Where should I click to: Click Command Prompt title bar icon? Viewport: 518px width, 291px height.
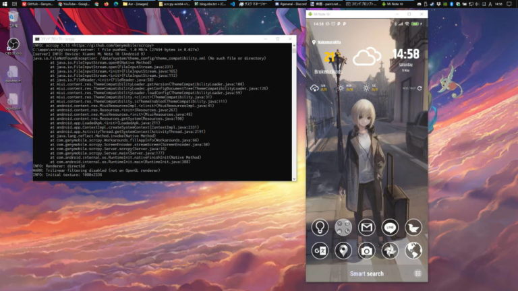pos(37,39)
